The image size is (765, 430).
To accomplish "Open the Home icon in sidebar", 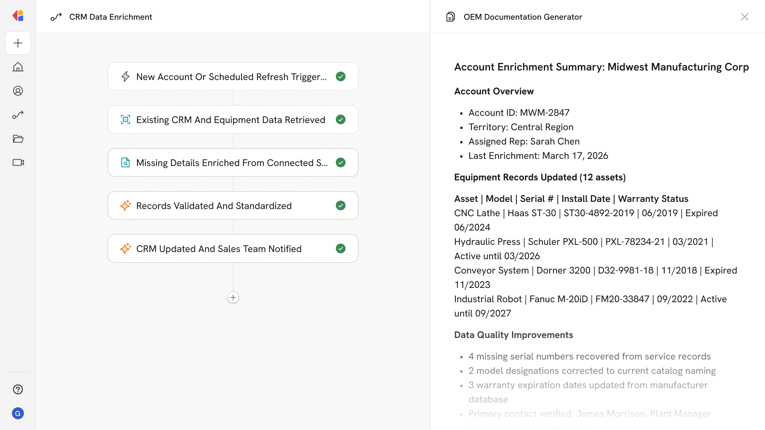I will (x=18, y=67).
